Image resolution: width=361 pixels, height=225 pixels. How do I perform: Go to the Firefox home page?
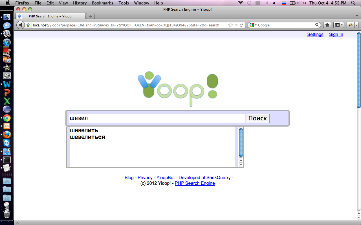click(x=327, y=25)
